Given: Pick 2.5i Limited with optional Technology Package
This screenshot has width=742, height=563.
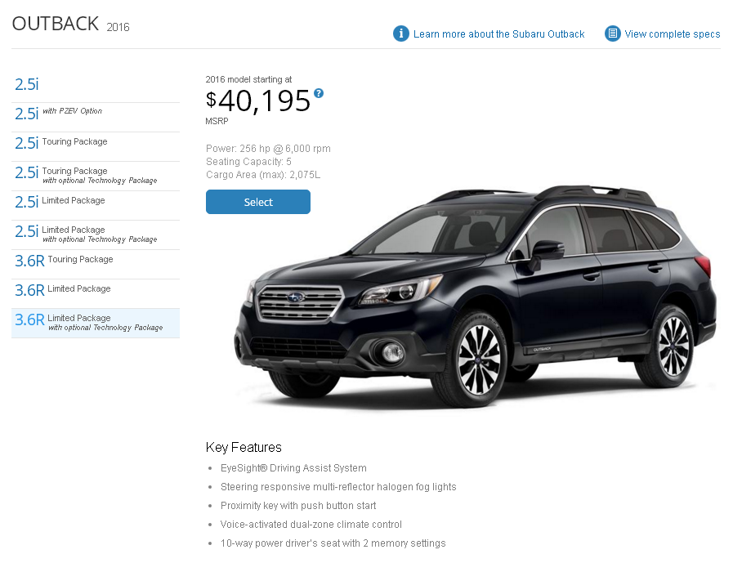Looking at the screenshot, I should (x=96, y=235).
